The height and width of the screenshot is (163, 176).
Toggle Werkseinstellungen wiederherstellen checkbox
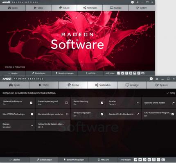[x=68, y=114]
